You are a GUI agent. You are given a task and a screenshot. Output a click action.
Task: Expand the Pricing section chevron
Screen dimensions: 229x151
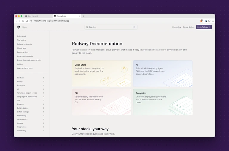[44, 81]
